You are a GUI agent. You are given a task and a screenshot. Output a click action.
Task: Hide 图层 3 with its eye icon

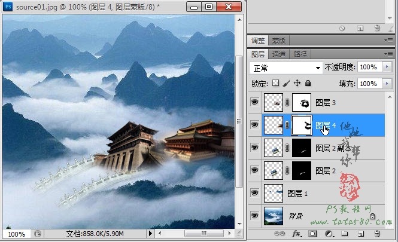pyautogui.click(x=254, y=102)
